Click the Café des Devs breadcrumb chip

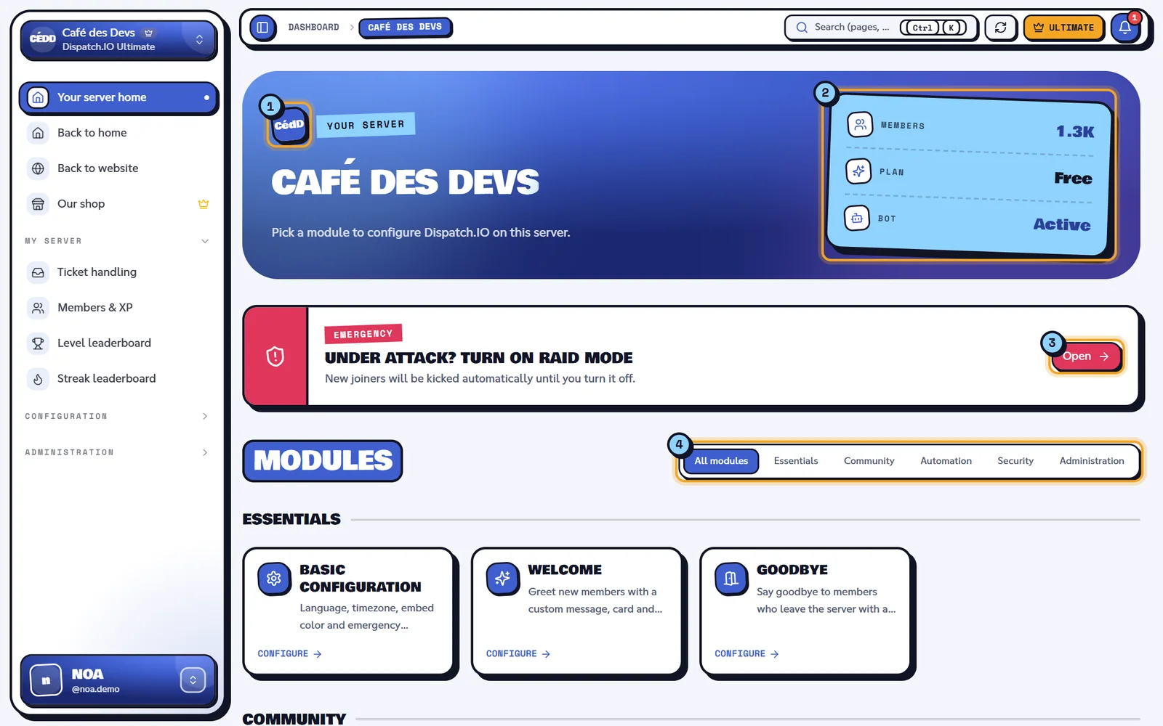405,28
